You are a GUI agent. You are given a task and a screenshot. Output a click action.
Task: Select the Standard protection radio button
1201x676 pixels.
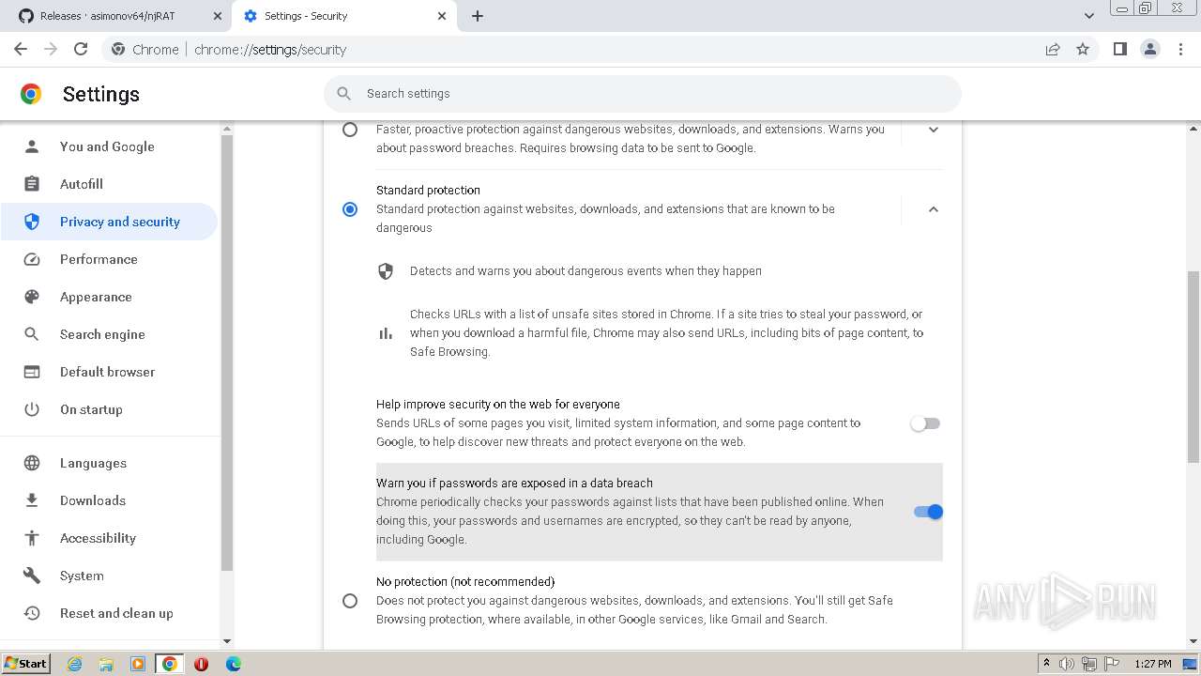350,208
